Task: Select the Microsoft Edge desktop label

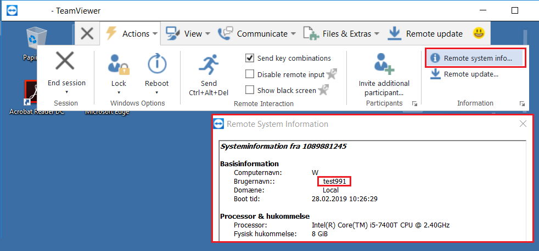Action: (x=106, y=112)
